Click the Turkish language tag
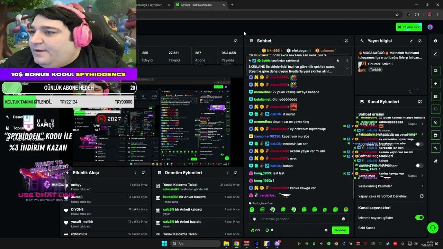Screen dimensions: 443x249 pyautogui.click(x=375, y=70)
